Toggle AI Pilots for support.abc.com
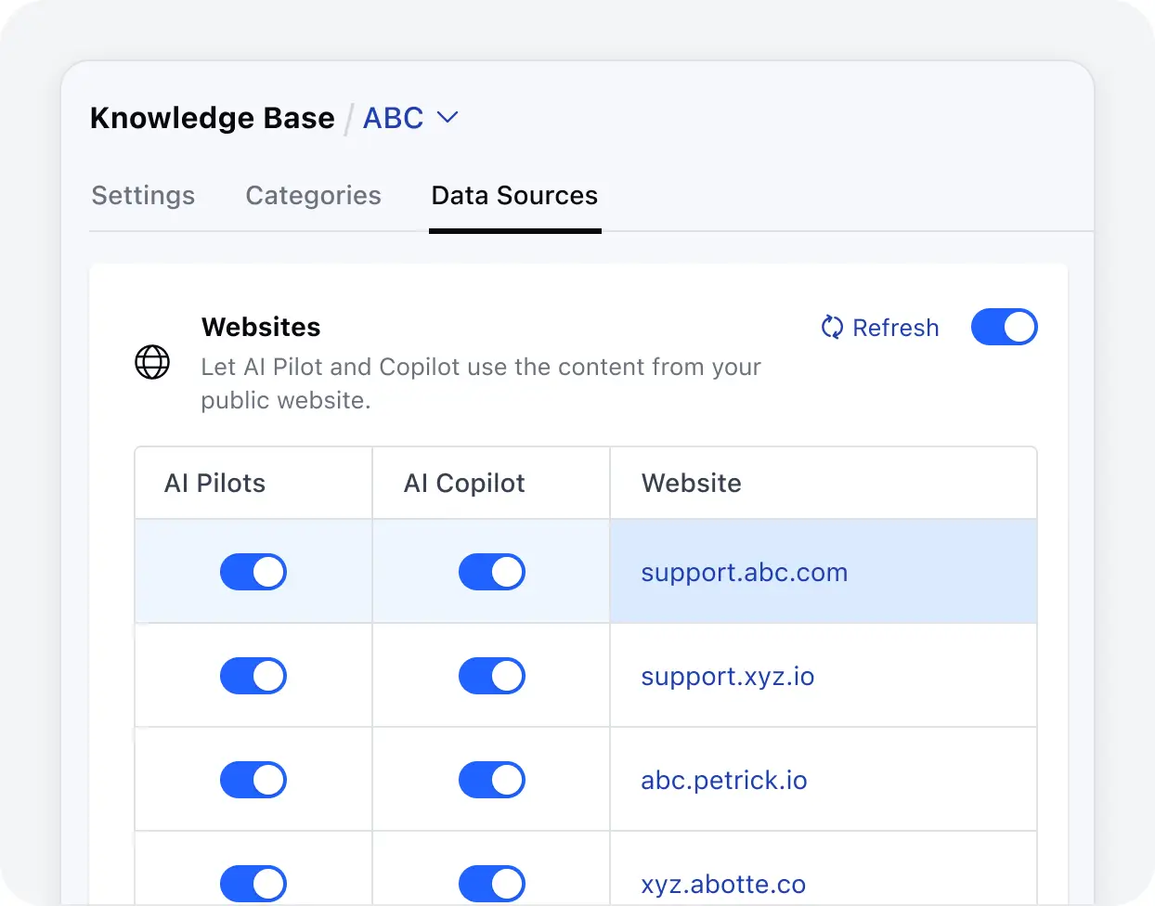1155x906 pixels. [253, 572]
